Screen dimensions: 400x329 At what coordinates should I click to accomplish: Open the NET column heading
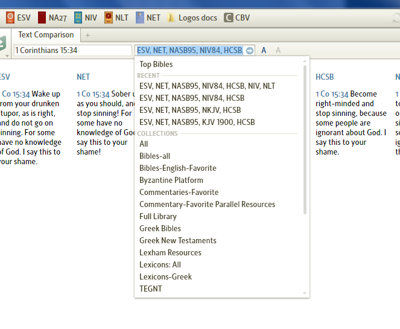click(83, 77)
